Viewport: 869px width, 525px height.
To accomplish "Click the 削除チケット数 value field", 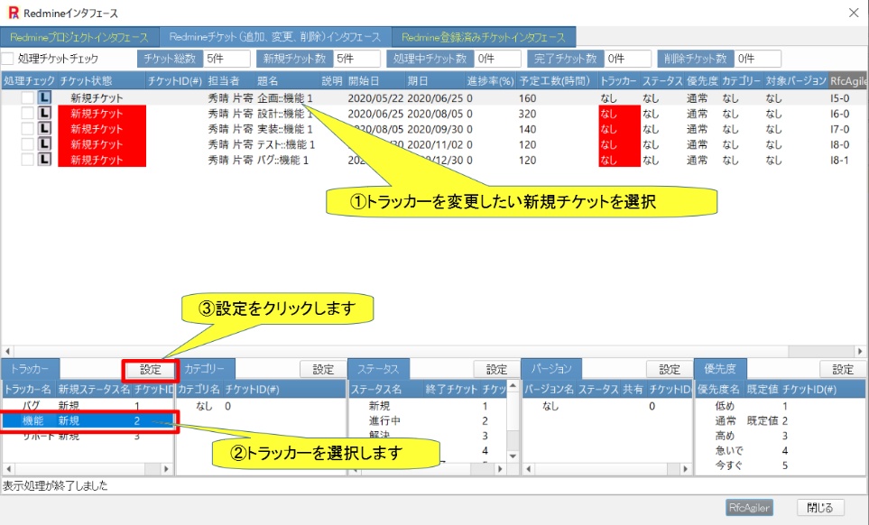I will 758,58.
